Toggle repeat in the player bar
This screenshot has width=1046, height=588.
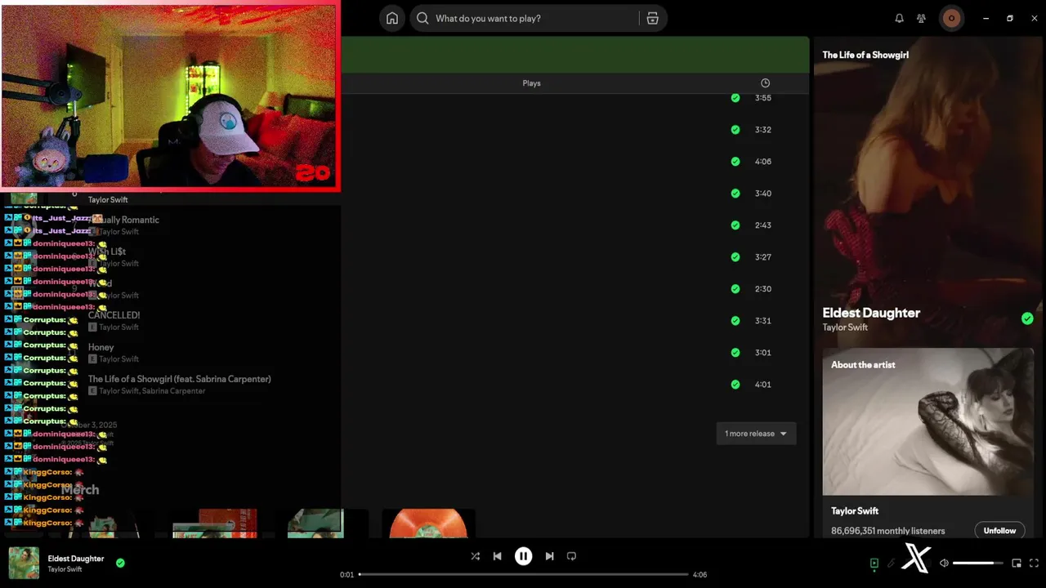click(x=571, y=556)
